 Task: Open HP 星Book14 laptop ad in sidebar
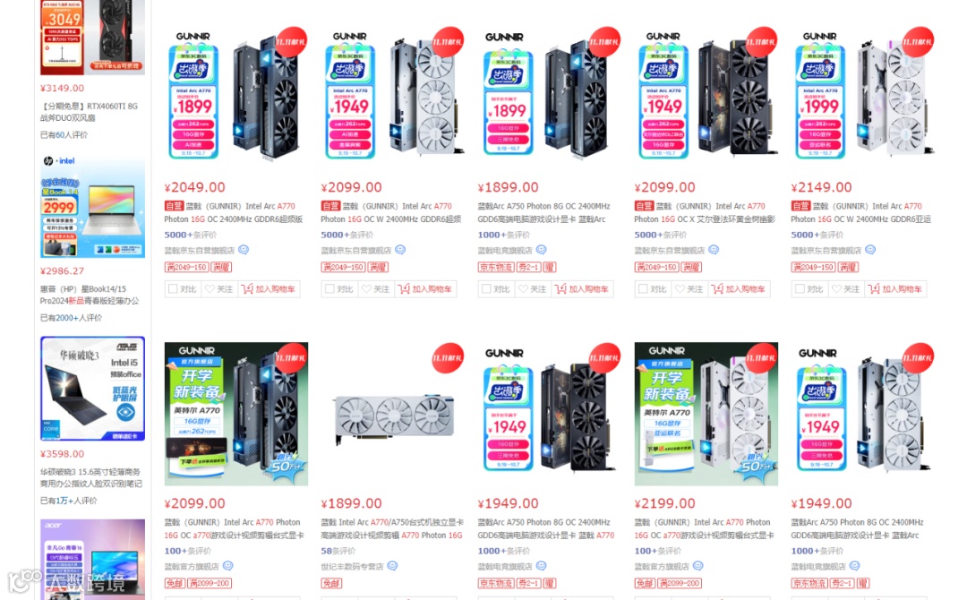click(92, 207)
